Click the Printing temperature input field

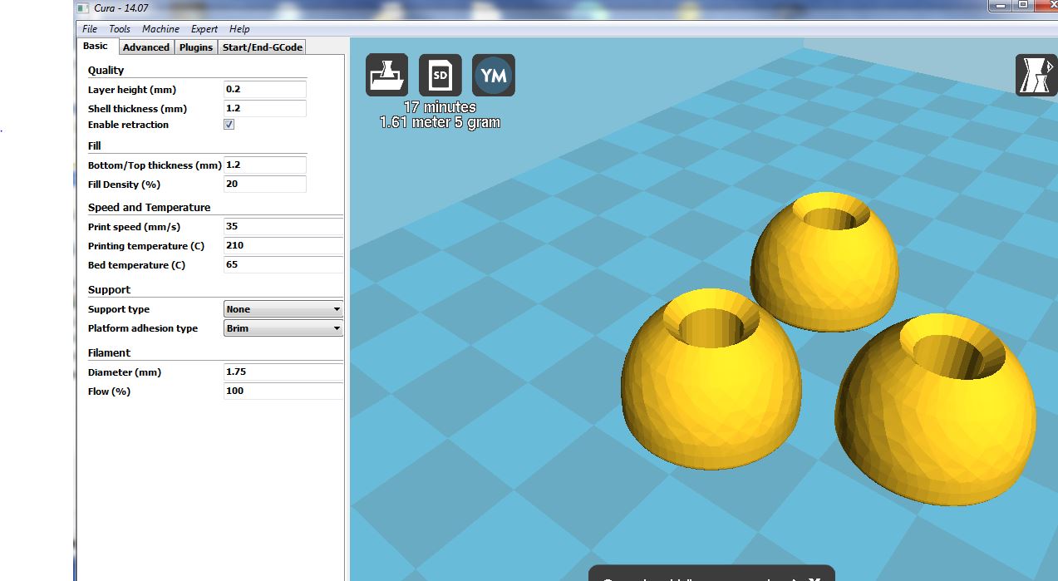tap(283, 246)
